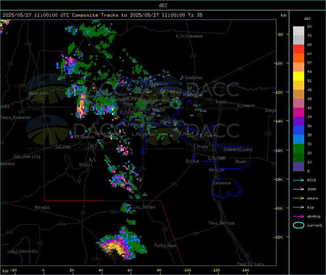Click the Aero_GA place label
Viewport: 326px width, 275px height.
(217, 170)
